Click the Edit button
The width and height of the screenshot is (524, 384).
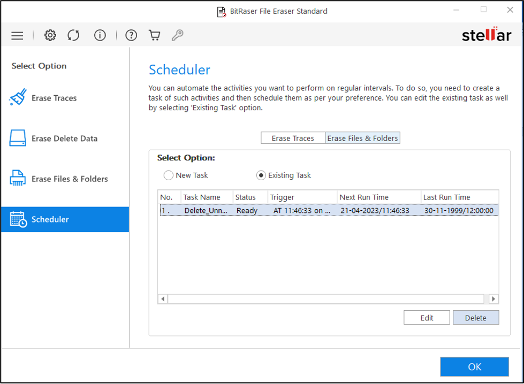pos(427,318)
